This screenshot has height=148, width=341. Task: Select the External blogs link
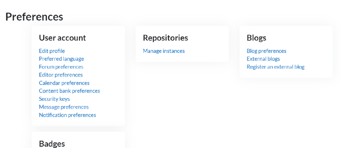[x=263, y=59]
